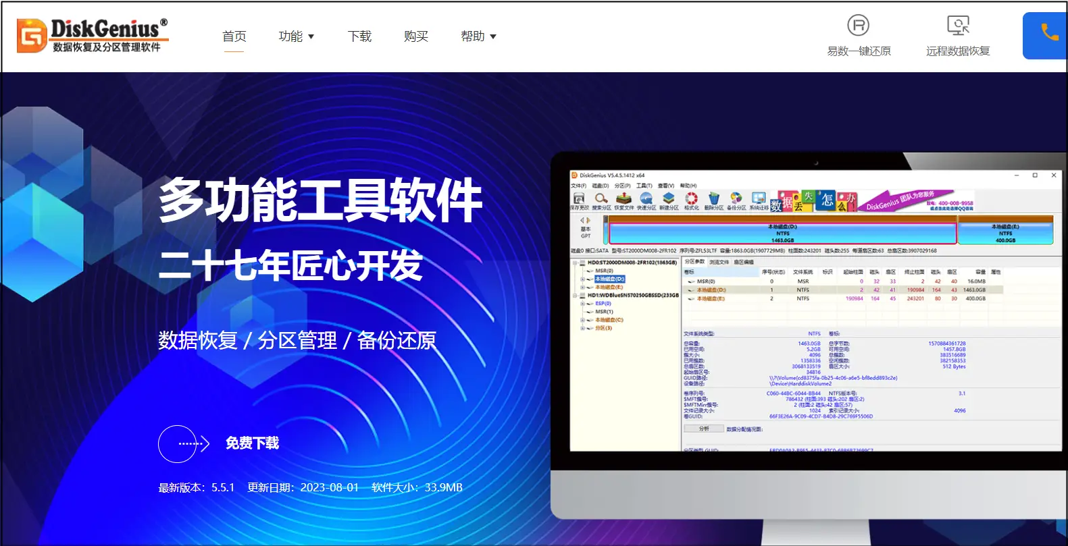Open 文件(F) menu in DiskGenius window
The width and height of the screenshot is (1068, 546).
[578, 186]
